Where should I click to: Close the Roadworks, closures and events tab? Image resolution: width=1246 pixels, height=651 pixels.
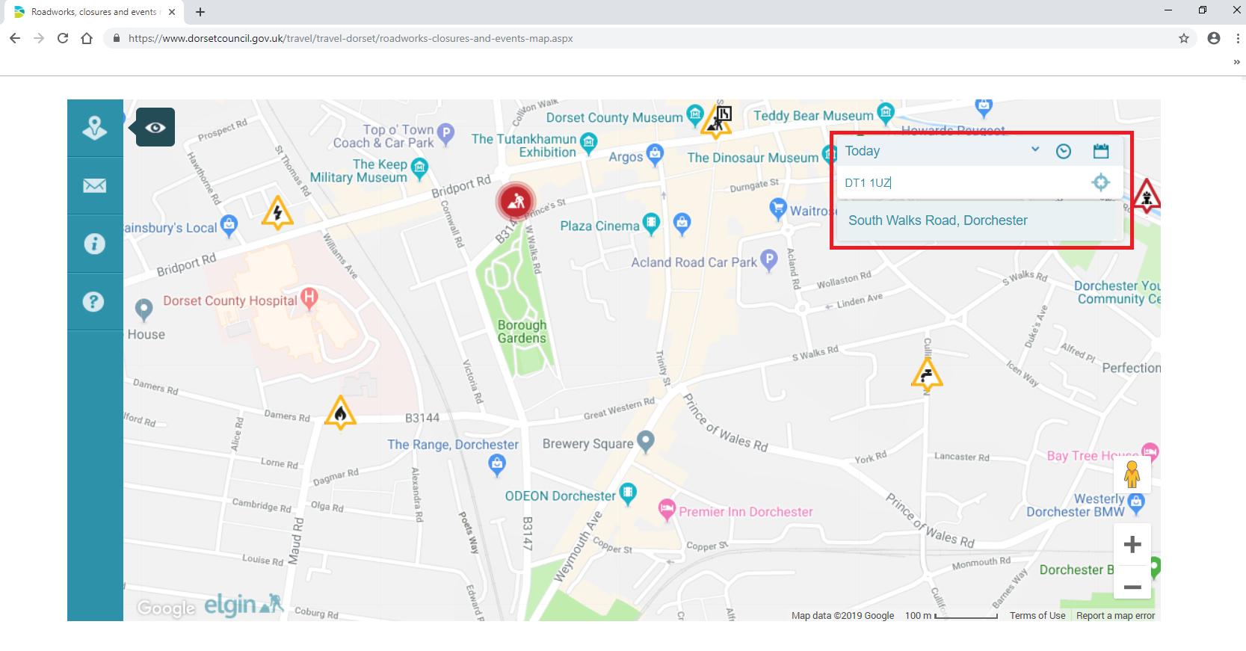click(172, 12)
